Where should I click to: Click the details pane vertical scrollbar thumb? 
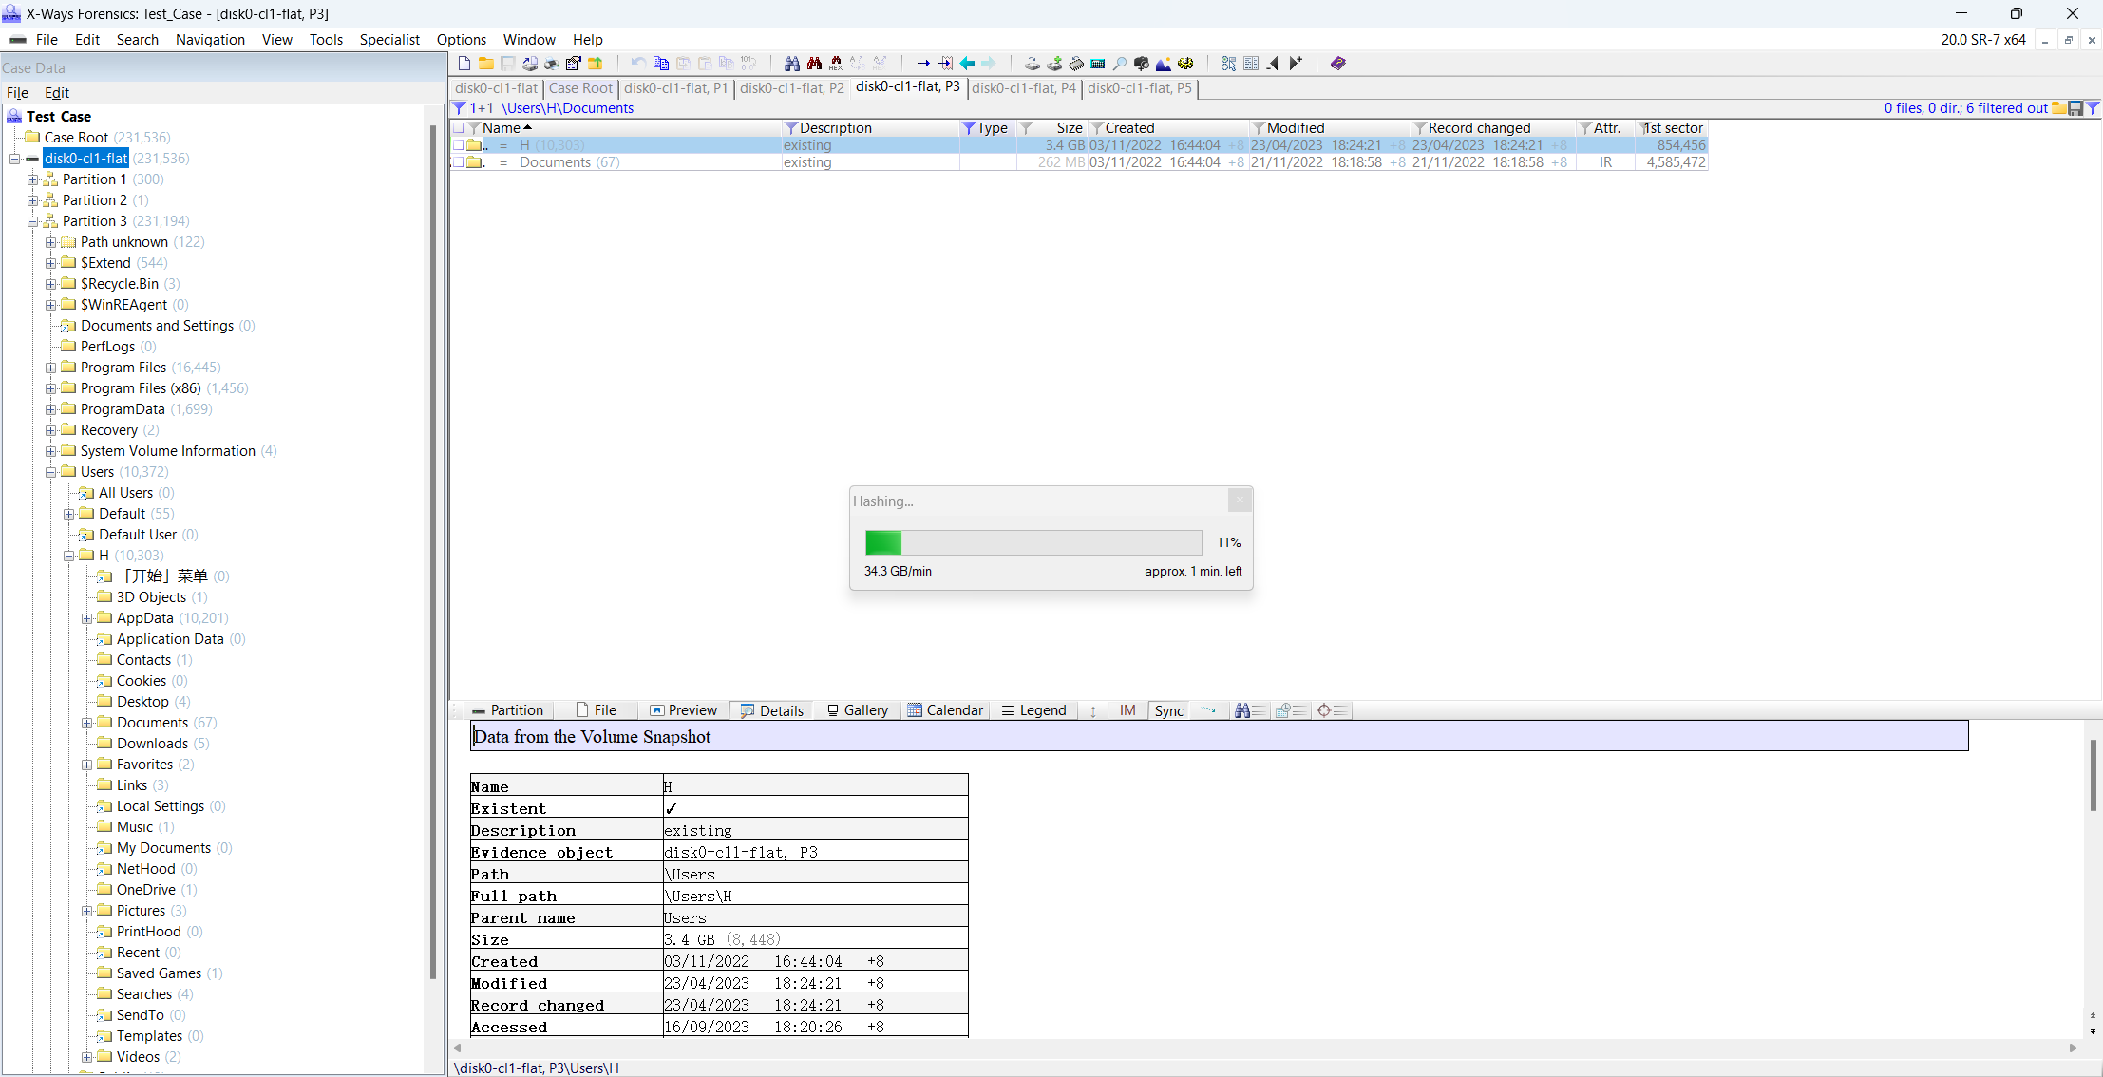point(2093,775)
